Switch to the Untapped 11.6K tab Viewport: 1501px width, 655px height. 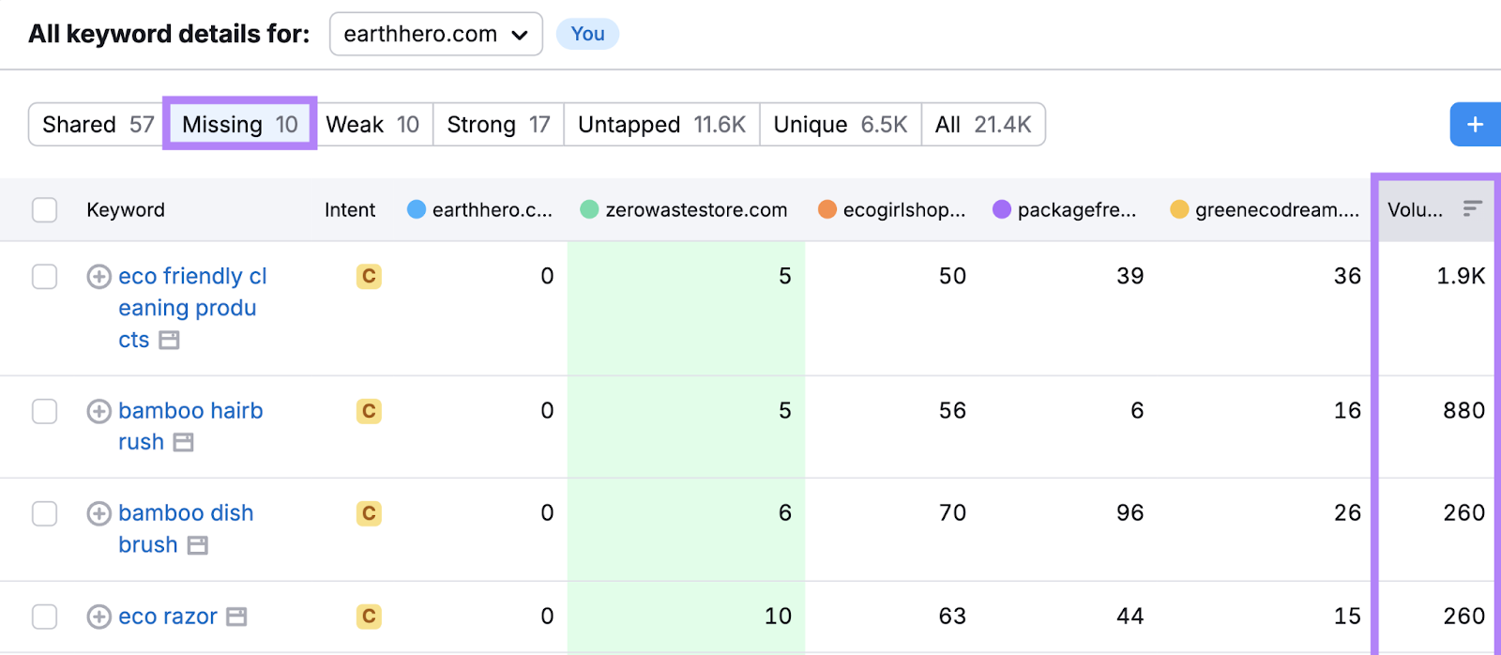point(661,125)
